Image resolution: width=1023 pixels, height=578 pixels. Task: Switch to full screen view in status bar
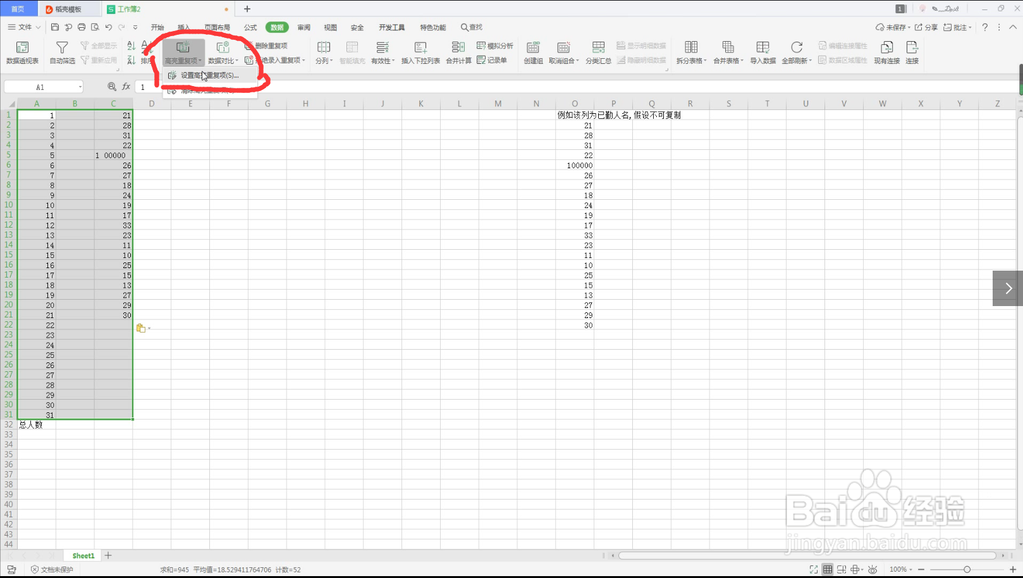tap(814, 569)
